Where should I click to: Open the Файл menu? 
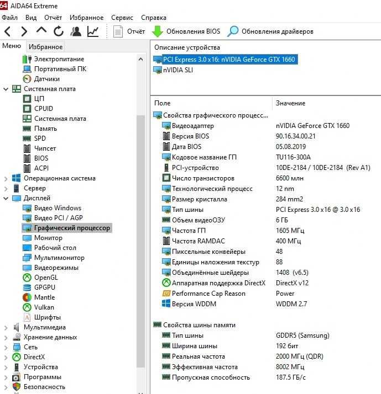point(9,18)
